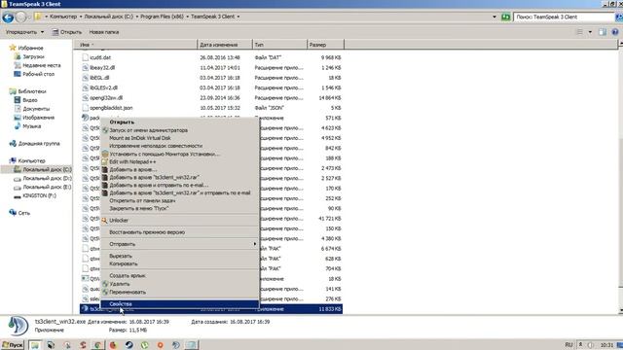Click the Back navigation arrow button
Viewport: 623px width, 350px height.
point(8,17)
